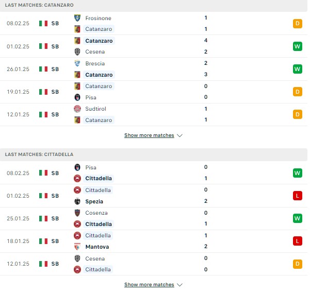
Task: Click the D result badge for Cesena vs Cittadella
Action: pyautogui.click(x=298, y=264)
